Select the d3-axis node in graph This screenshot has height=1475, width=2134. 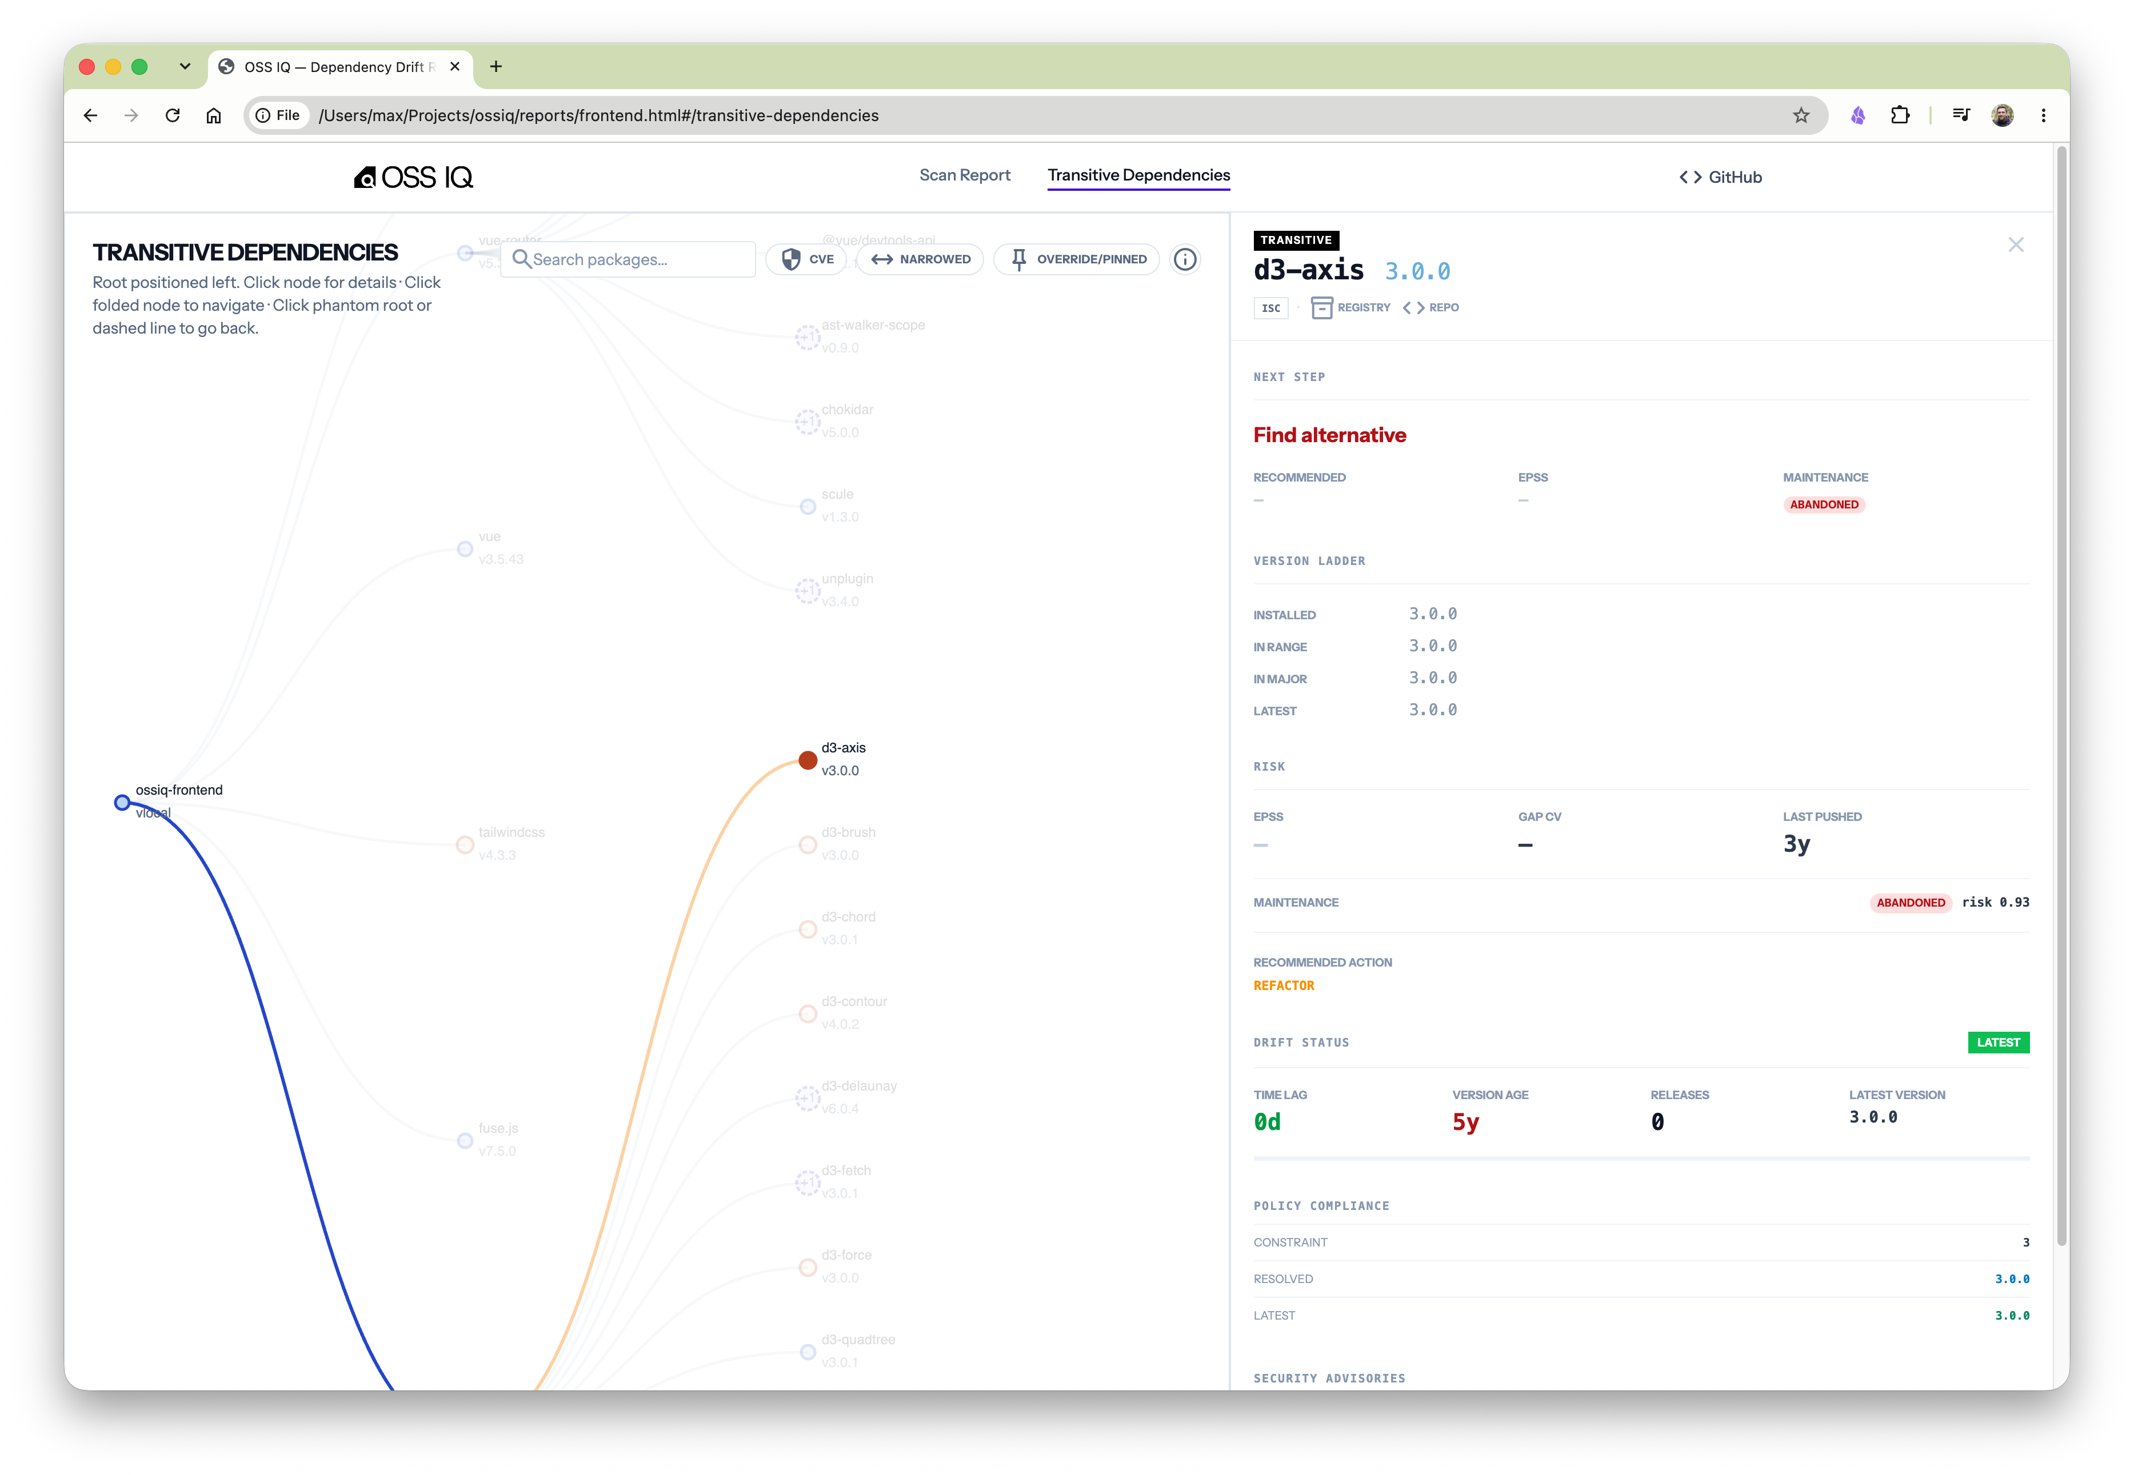[x=807, y=760]
